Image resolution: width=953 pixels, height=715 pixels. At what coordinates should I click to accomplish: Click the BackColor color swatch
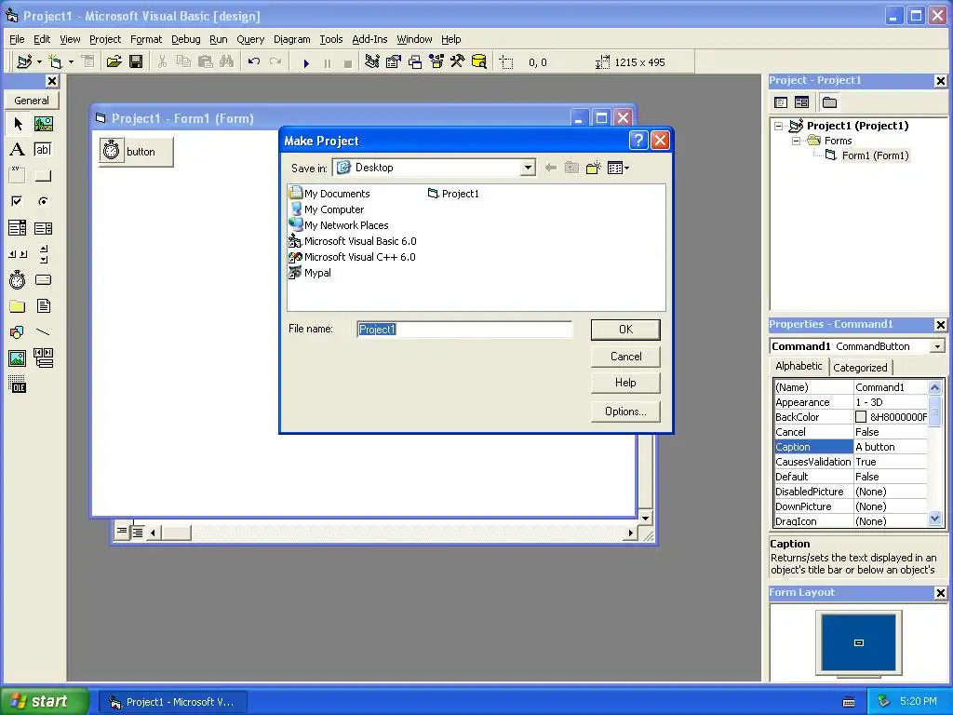point(861,417)
